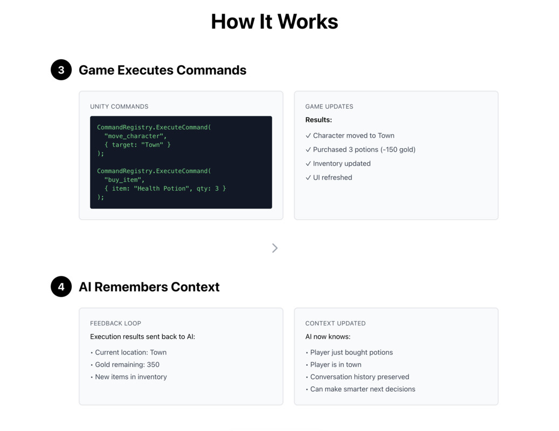Viewport: 559px width, 431px height.
Task: Click the checkmark beside 'Character moved to Town'
Action: pos(308,135)
